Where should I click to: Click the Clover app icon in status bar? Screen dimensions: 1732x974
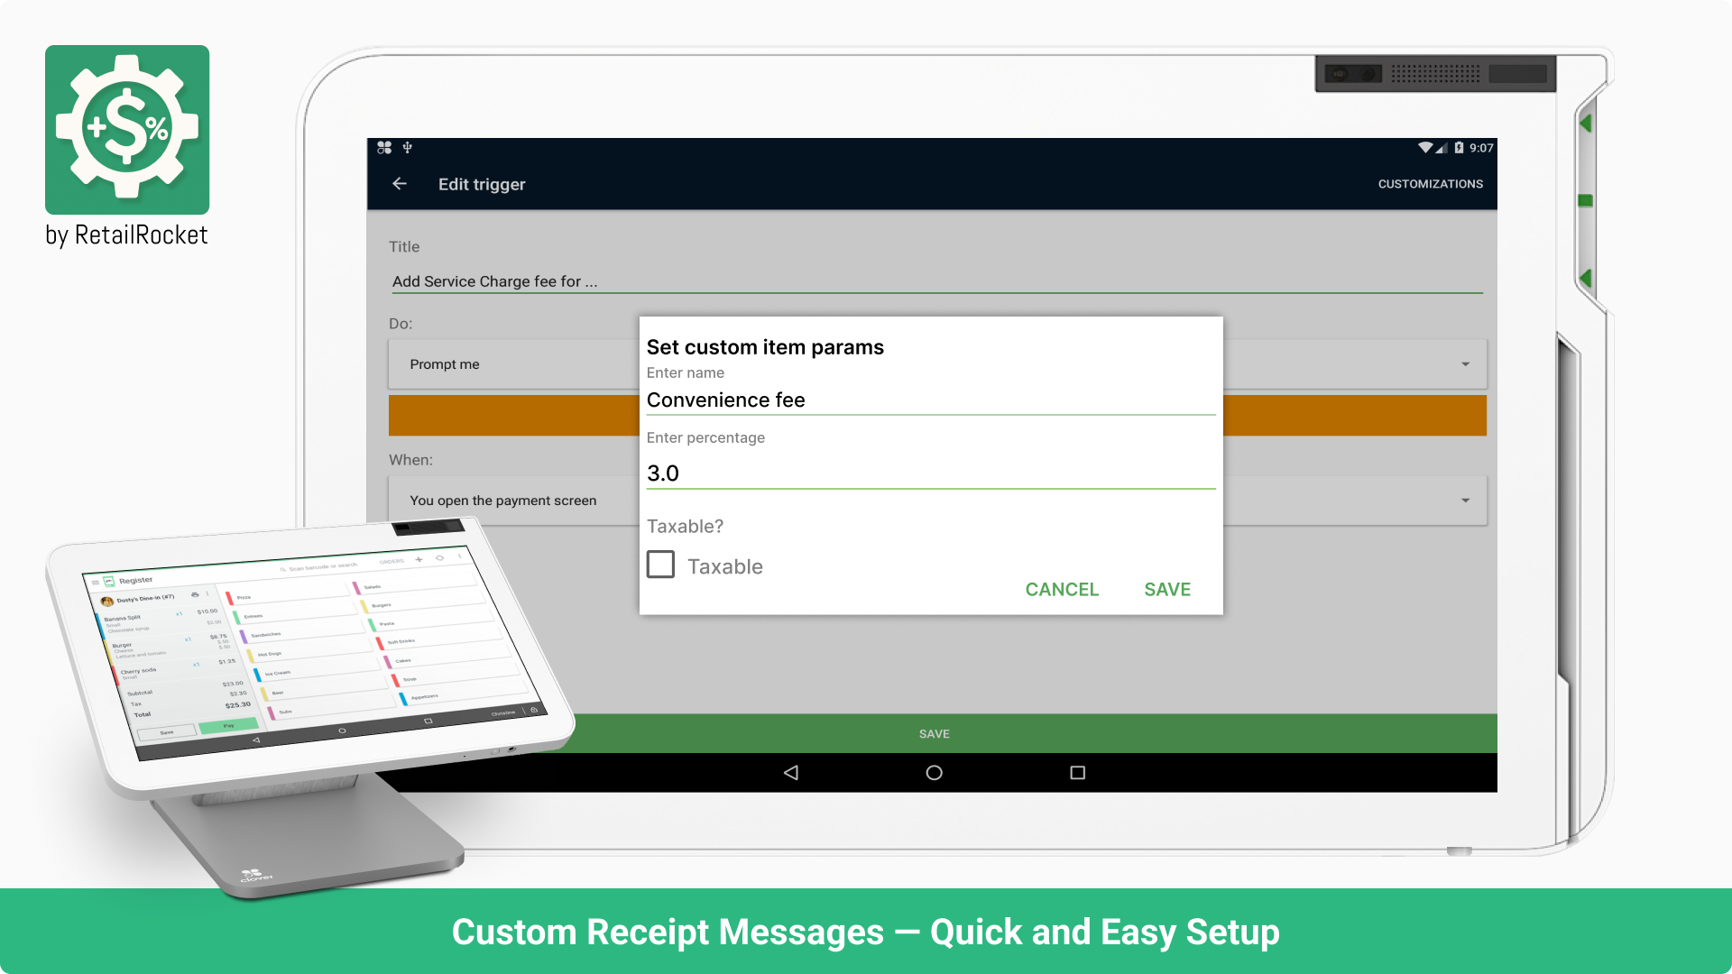384,148
